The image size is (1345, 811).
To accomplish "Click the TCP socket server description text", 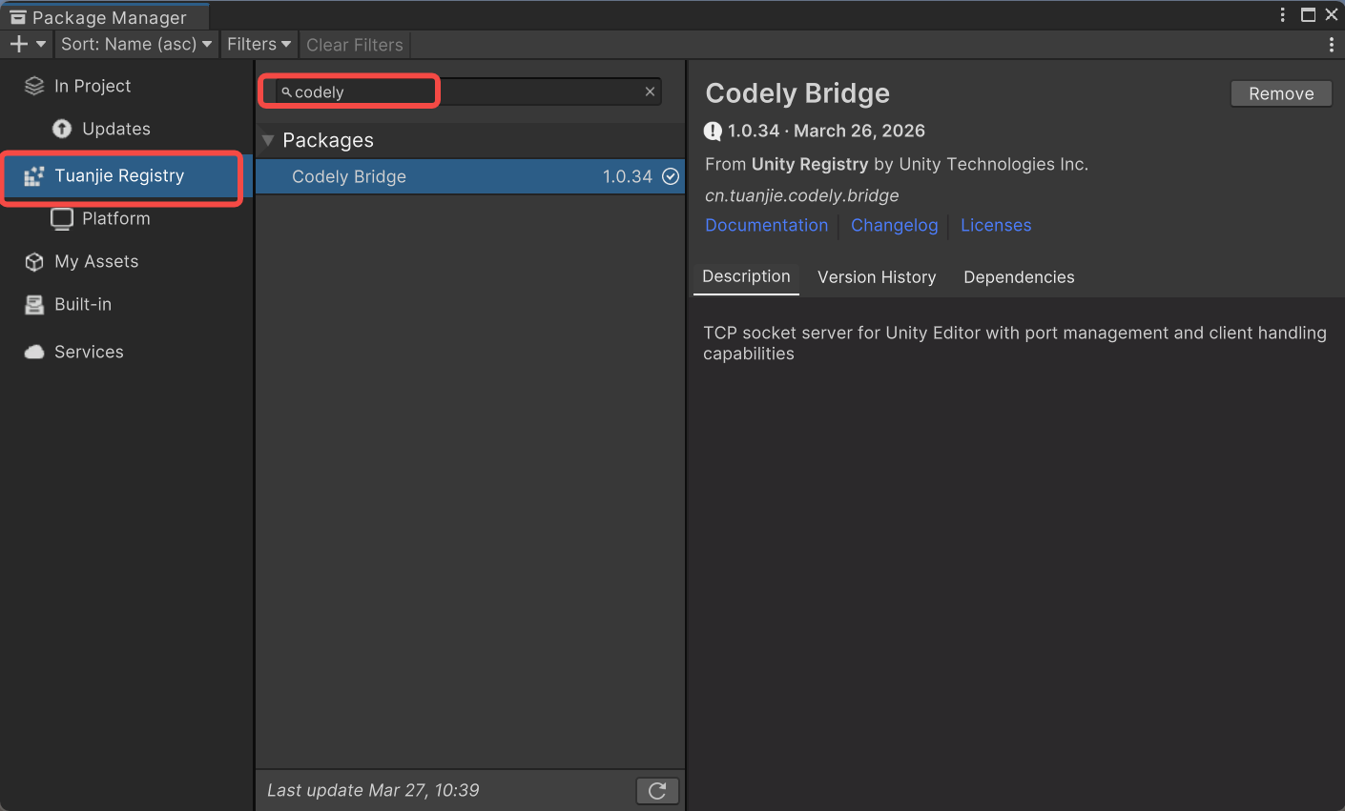I will click(x=1015, y=343).
